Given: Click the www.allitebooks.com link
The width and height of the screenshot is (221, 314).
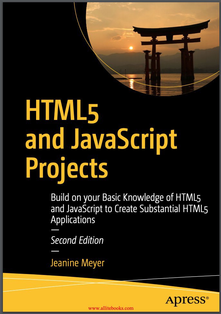Looking at the screenshot, I should point(111,308).
